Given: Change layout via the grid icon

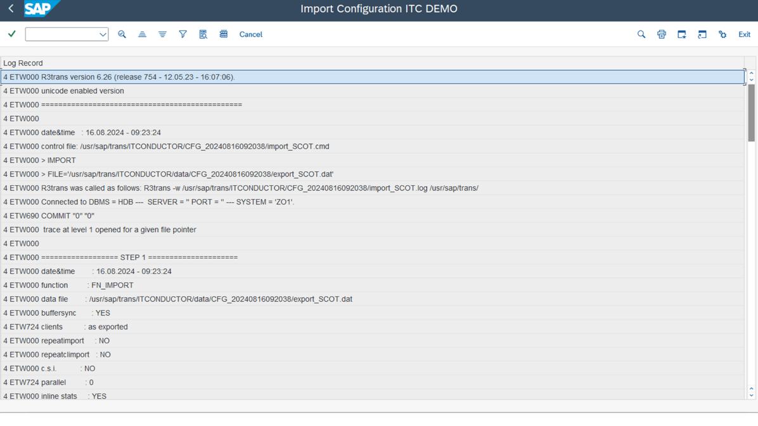Looking at the screenshot, I should [223, 34].
